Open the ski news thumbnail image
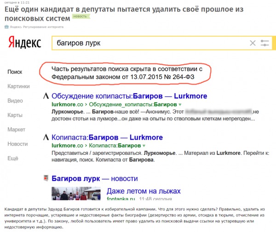276x232 pixels. [76, 193]
